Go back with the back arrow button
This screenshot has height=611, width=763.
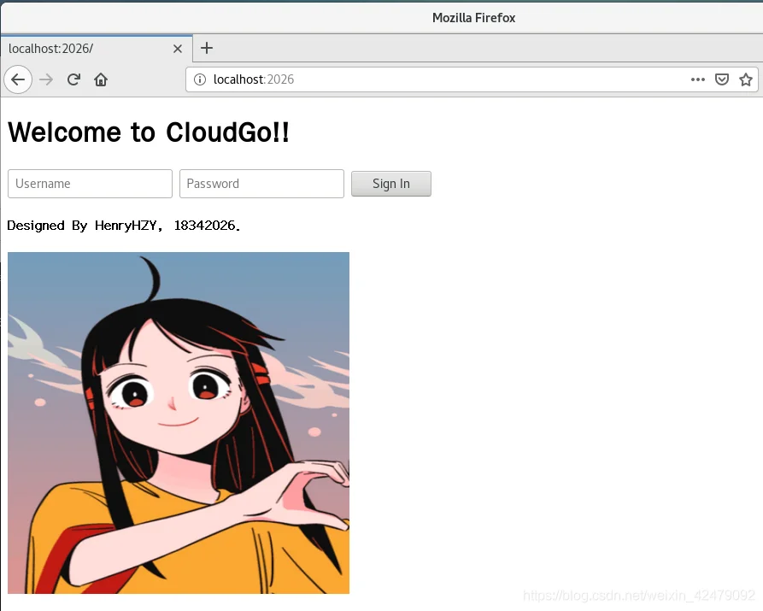[18, 79]
